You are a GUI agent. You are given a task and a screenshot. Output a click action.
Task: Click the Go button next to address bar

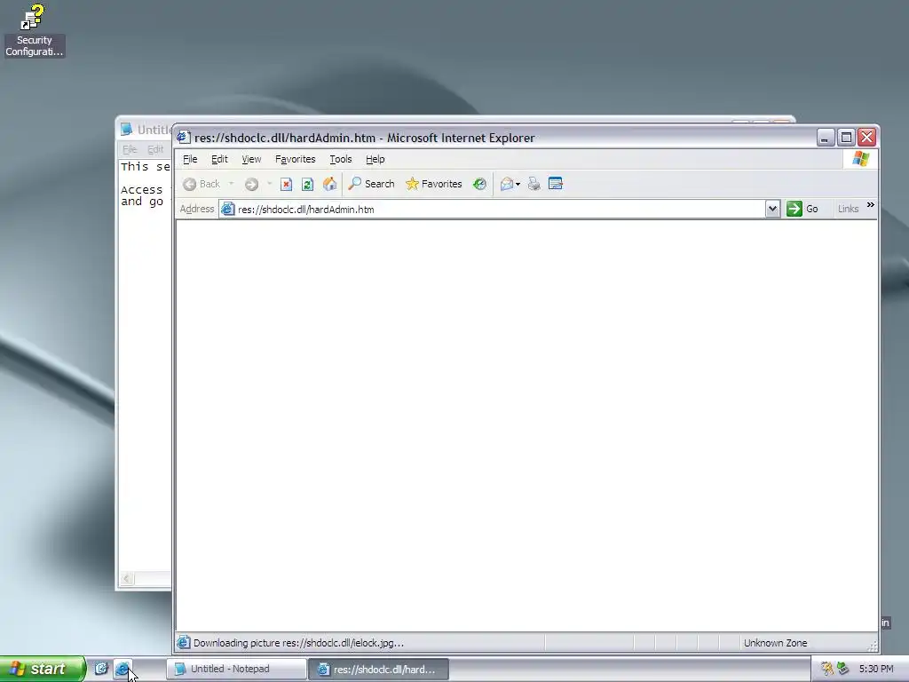click(802, 209)
